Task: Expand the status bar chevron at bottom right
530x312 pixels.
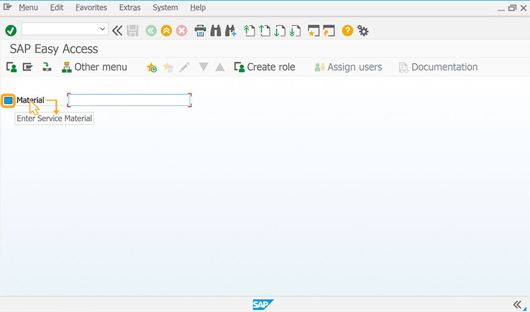Action: tap(517, 305)
